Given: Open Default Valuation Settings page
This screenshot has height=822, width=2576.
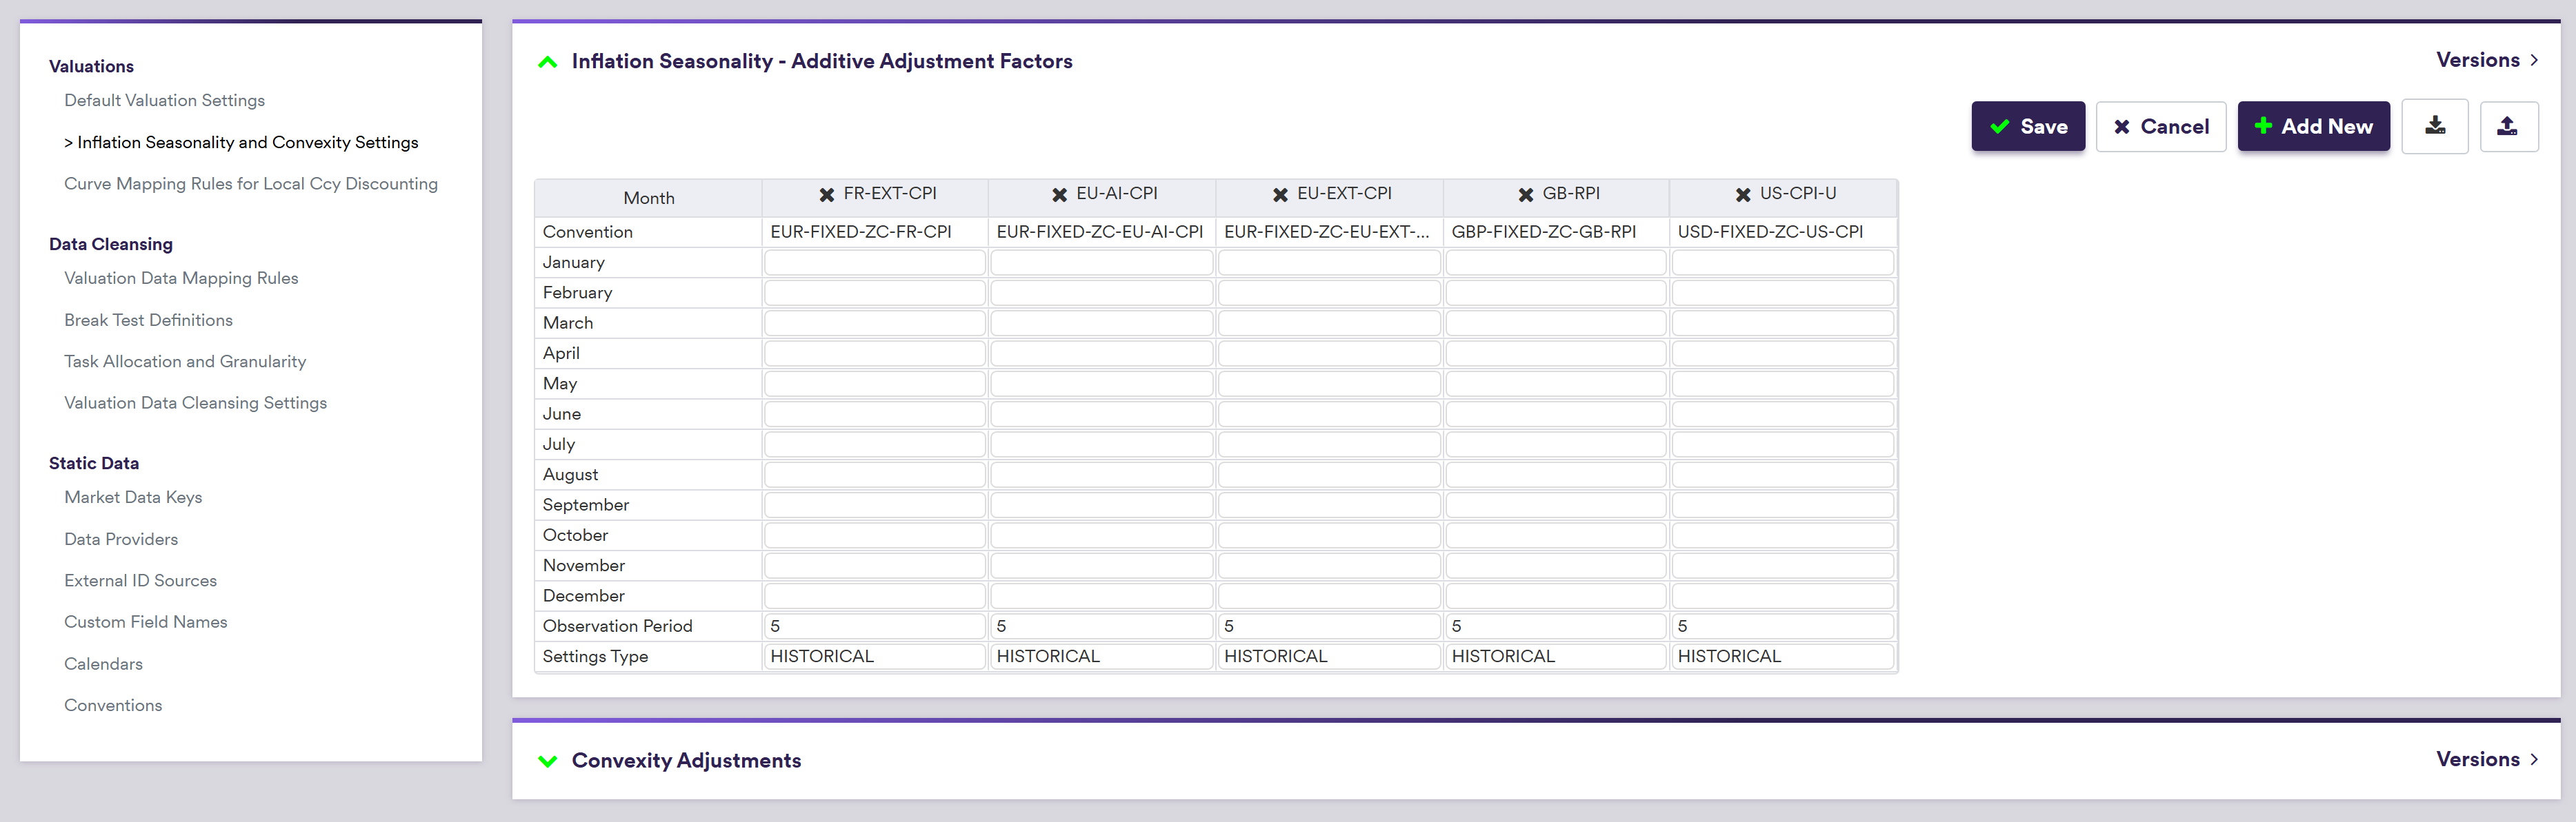Looking at the screenshot, I should click(164, 101).
